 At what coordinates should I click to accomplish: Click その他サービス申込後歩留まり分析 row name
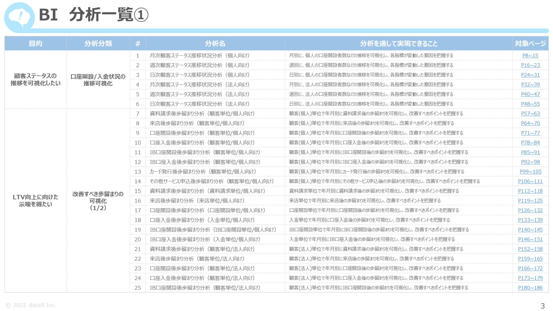pos(212,181)
